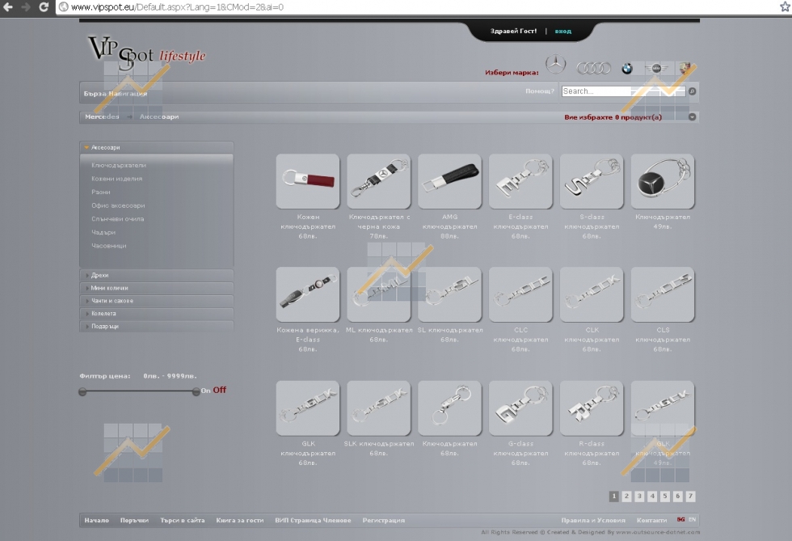Open the CLS ключодържател thumbnail
792x541 pixels.
pyautogui.click(x=663, y=294)
